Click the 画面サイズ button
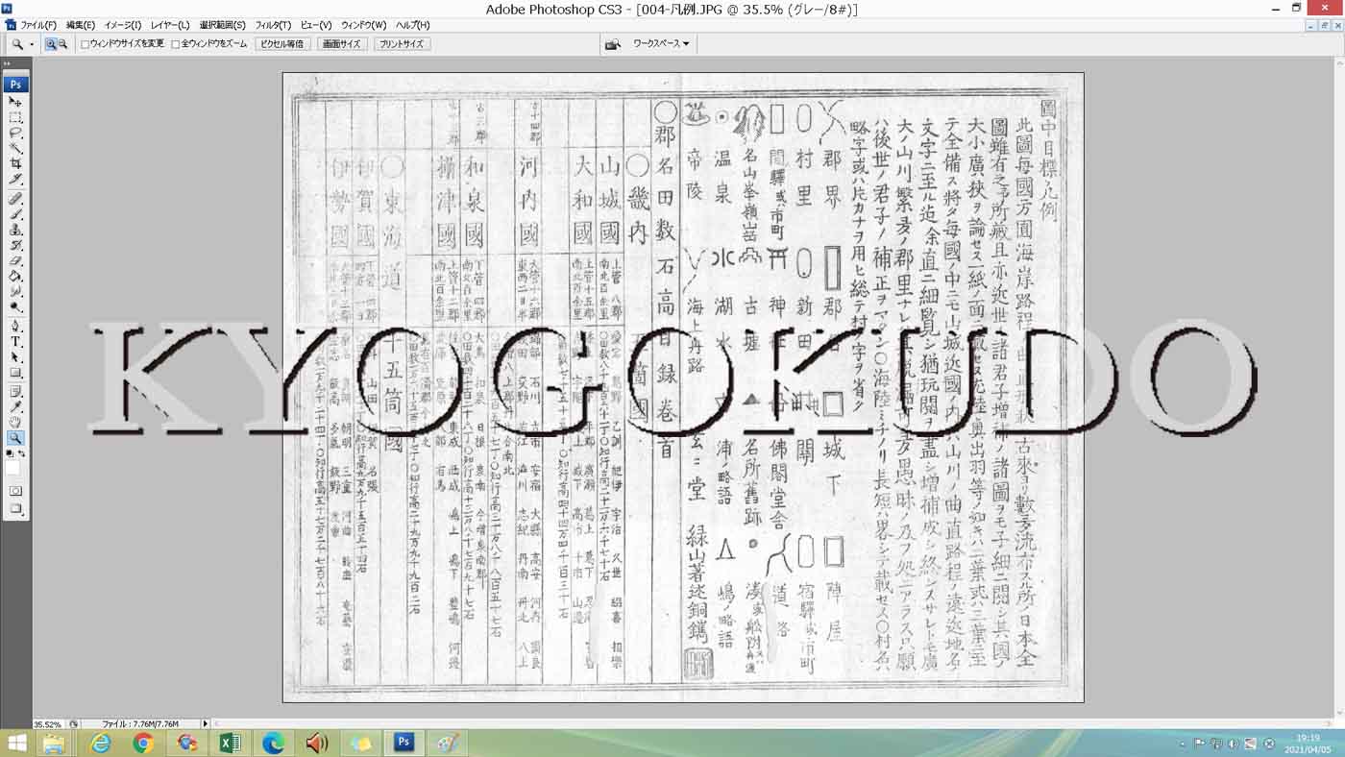1345x757 pixels. (x=342, y=44)
